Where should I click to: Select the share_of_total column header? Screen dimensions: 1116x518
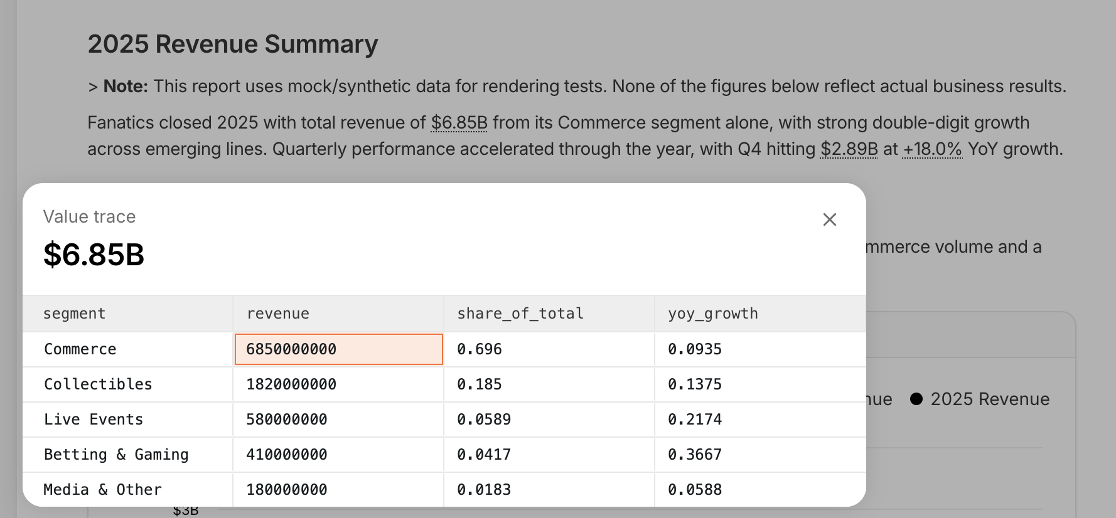[x=549, y=314]
